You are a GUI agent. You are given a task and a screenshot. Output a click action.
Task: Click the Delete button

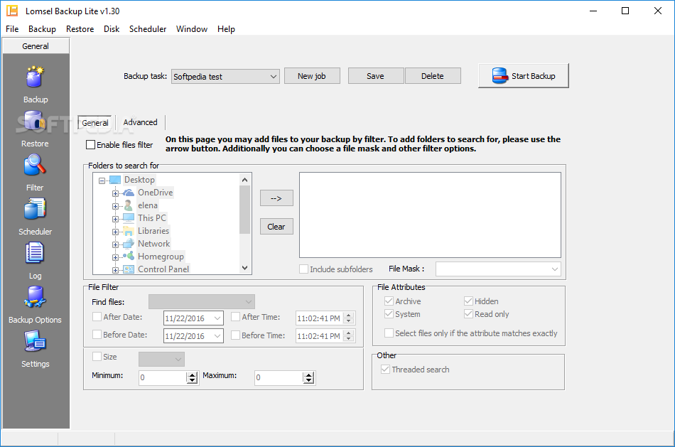click(433, 76)
